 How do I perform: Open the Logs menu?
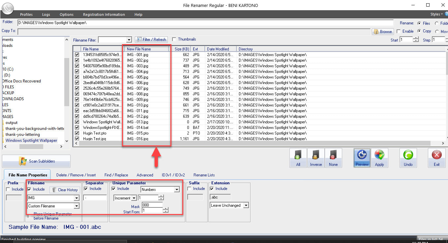[x=46, y=15]
